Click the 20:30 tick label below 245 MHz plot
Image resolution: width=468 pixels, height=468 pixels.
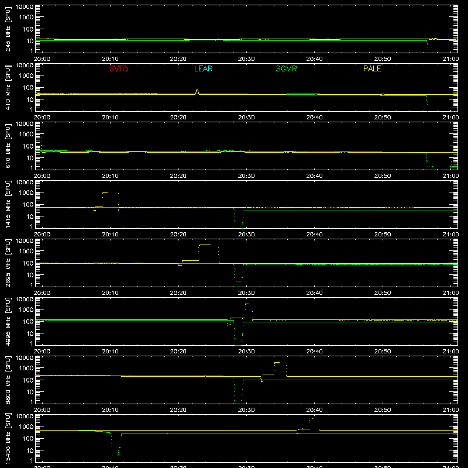246,59
